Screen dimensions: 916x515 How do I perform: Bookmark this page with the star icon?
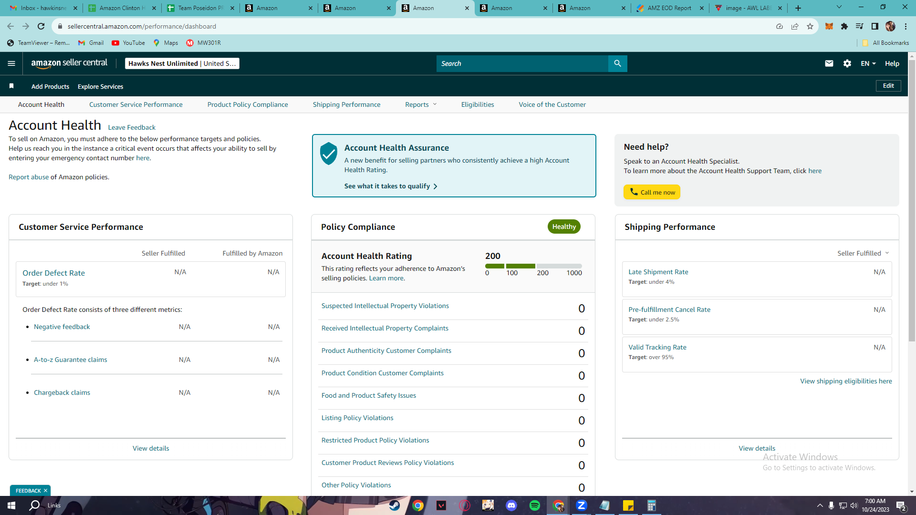[810, 26]
